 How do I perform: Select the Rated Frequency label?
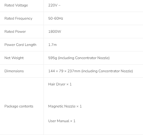pos(18,18)
